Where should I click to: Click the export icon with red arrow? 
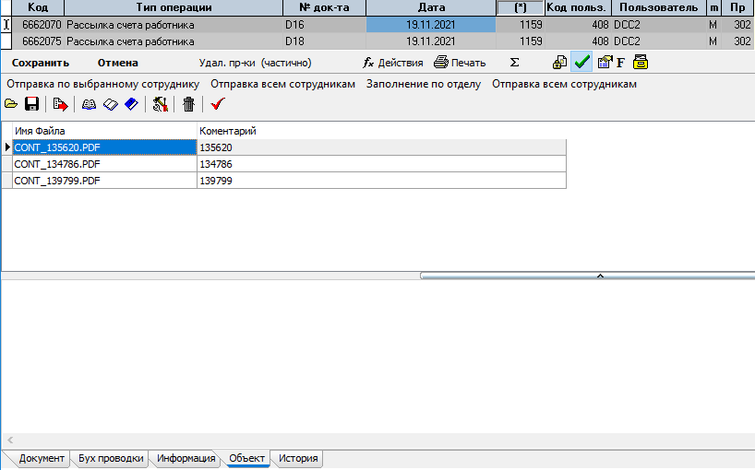[x=61, y=104]
